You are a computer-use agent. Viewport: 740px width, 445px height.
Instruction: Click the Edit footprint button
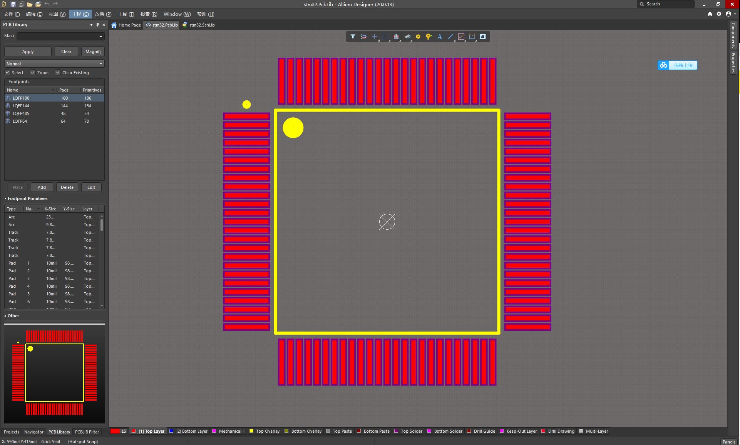tap(91, 187)
